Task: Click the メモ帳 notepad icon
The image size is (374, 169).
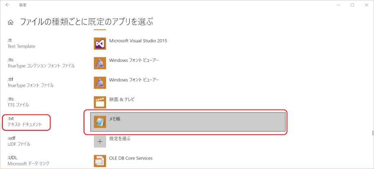Action: pos(100,122)
